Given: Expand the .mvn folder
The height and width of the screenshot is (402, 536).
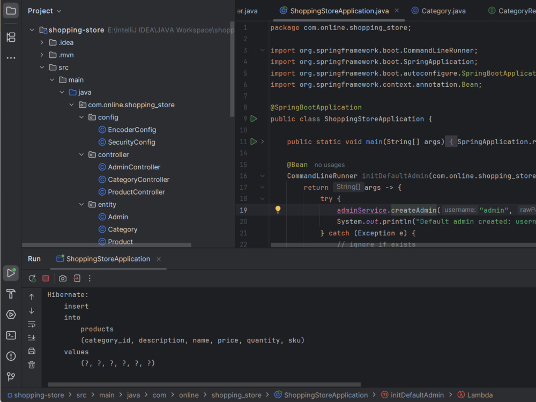Looking at the screenshot, I should [42, 55].
